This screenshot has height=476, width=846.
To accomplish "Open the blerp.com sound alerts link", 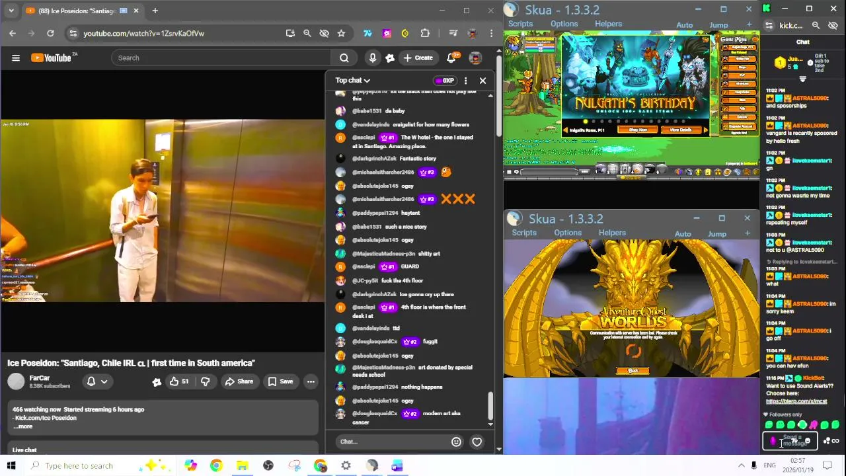I will (796, 401).
